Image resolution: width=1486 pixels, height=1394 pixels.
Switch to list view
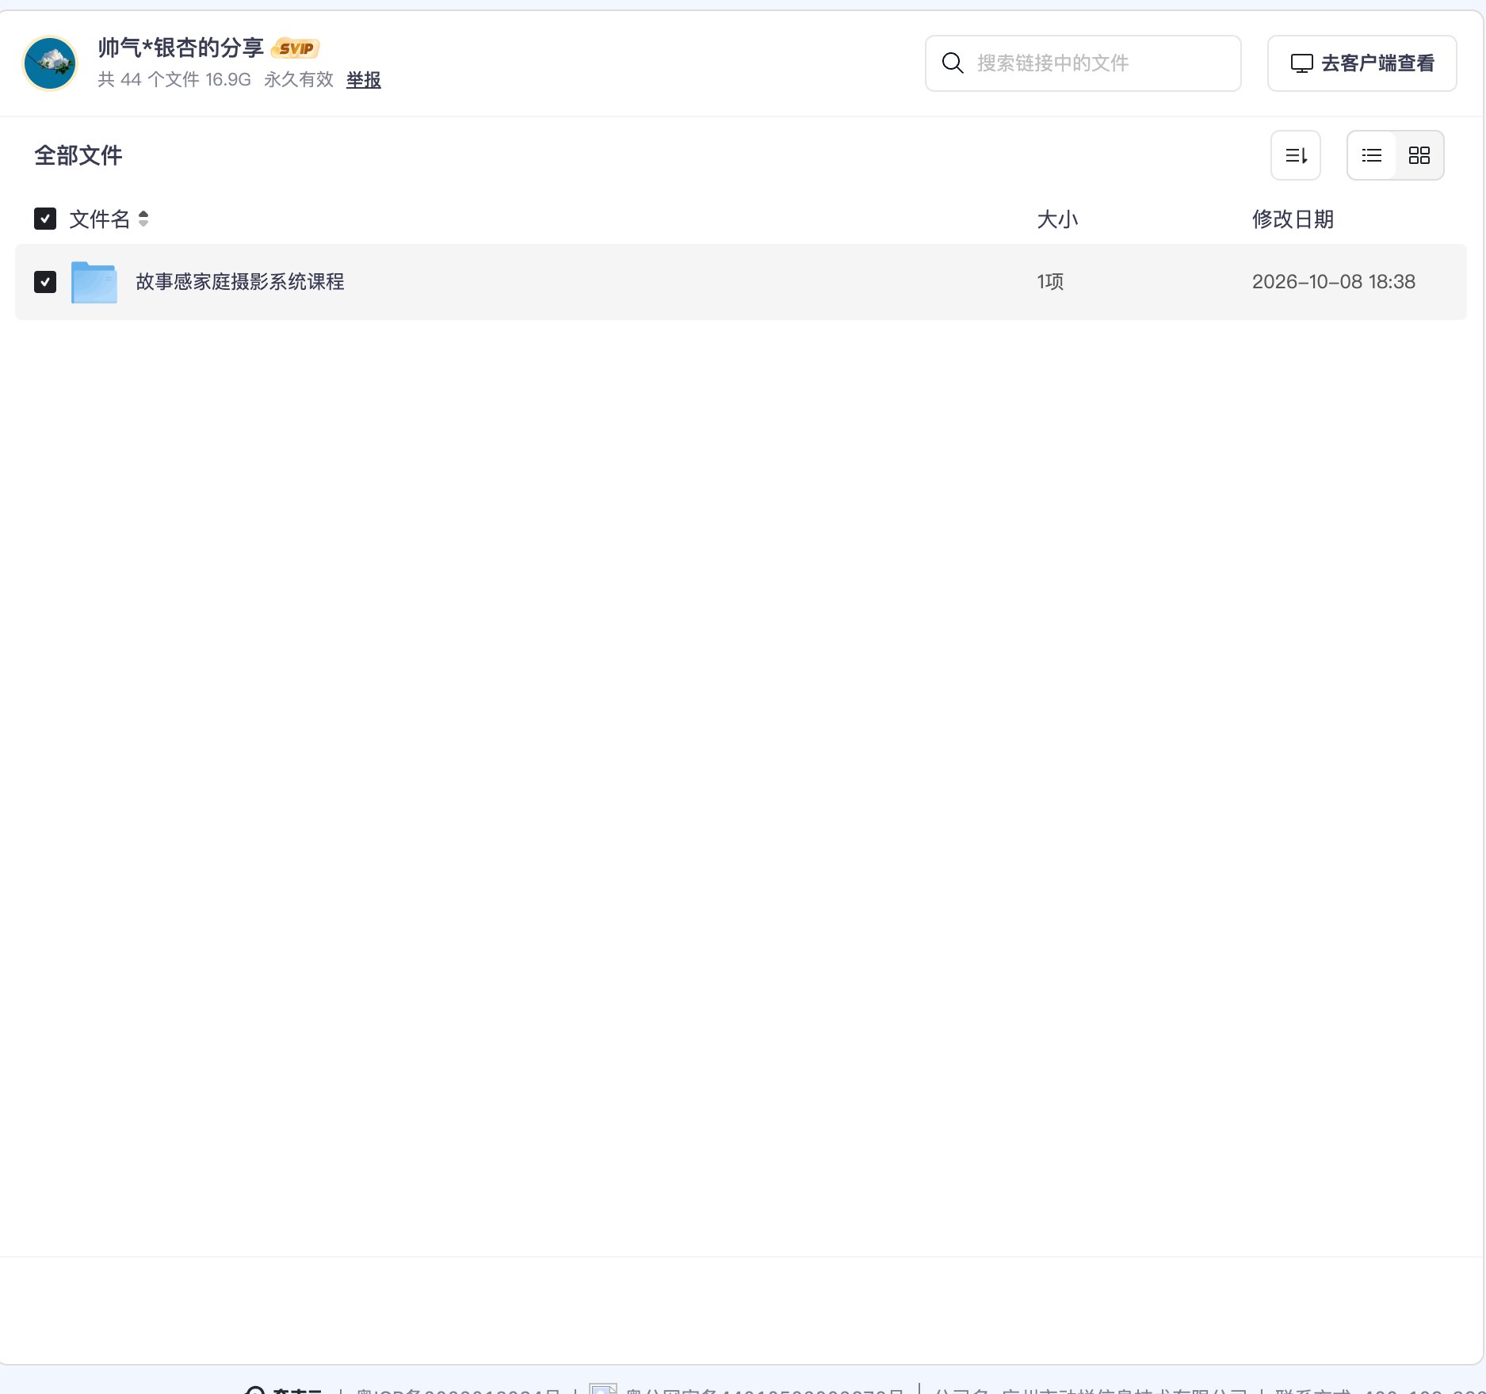click(1372, 155)
